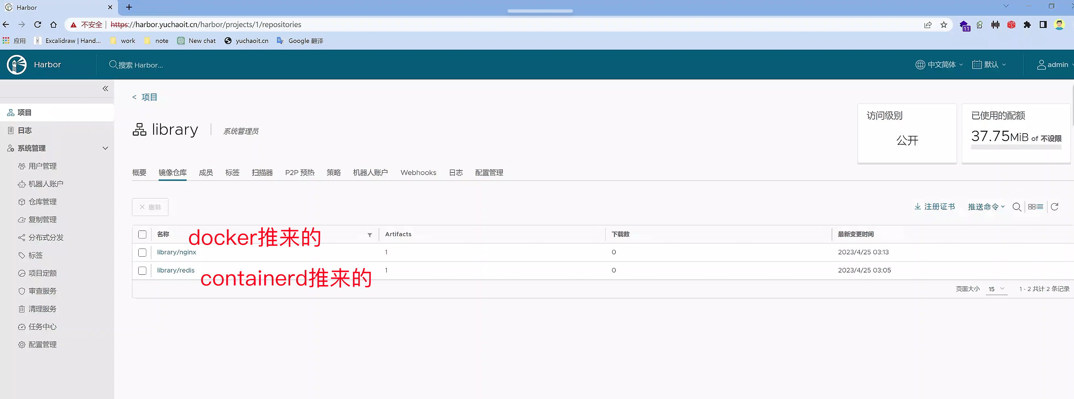
Task: Click the Harbor logo icon
Action: coord(17,65)
